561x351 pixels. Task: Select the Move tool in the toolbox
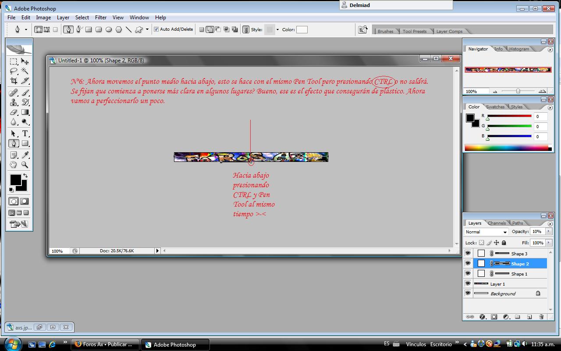tap(25, 62)
